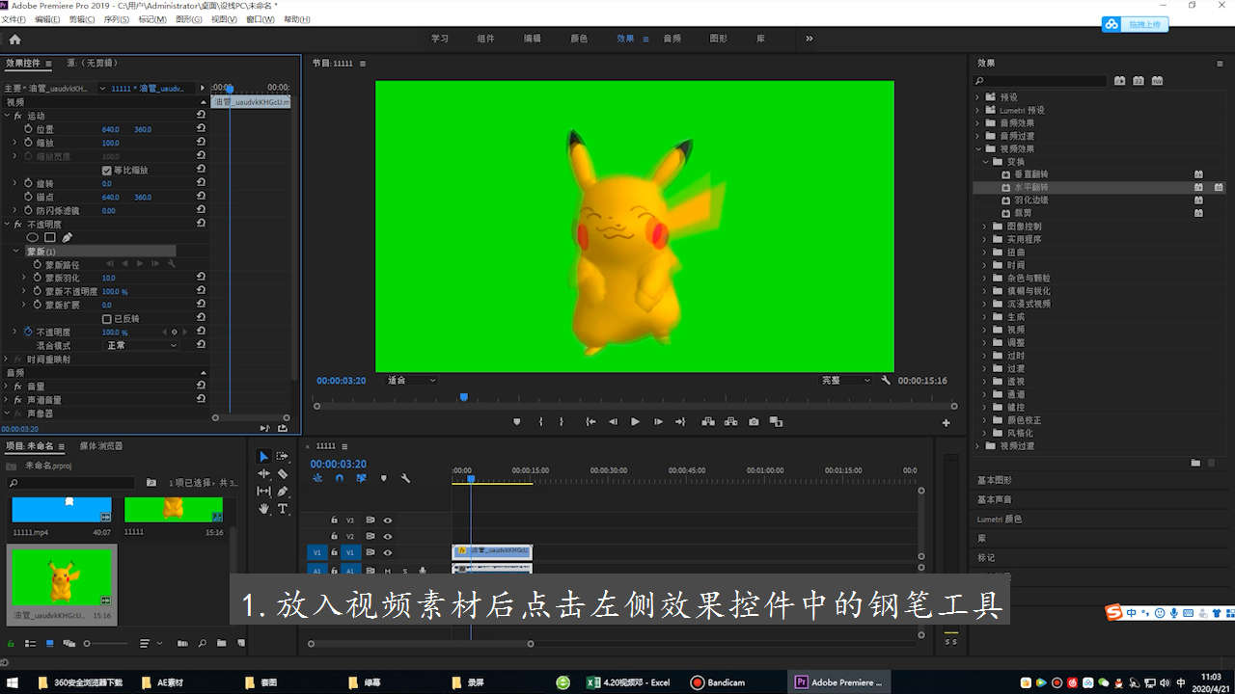The height and width of the screenshot is (694, 1235).
Task: Switch to the 颜色 workspace tab
Action: [579, 39]
